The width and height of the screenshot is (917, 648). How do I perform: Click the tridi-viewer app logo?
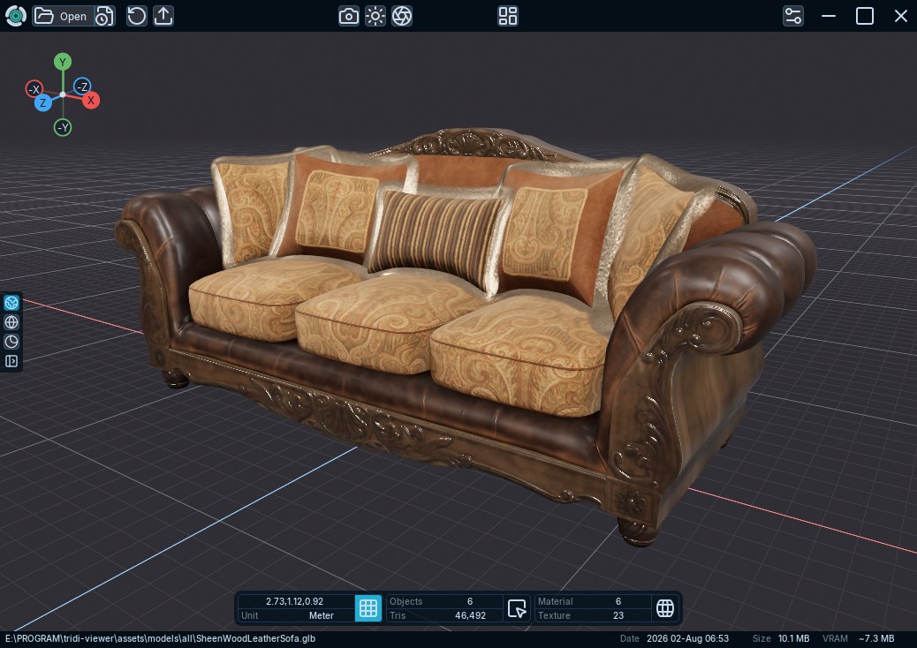[16, 16]
